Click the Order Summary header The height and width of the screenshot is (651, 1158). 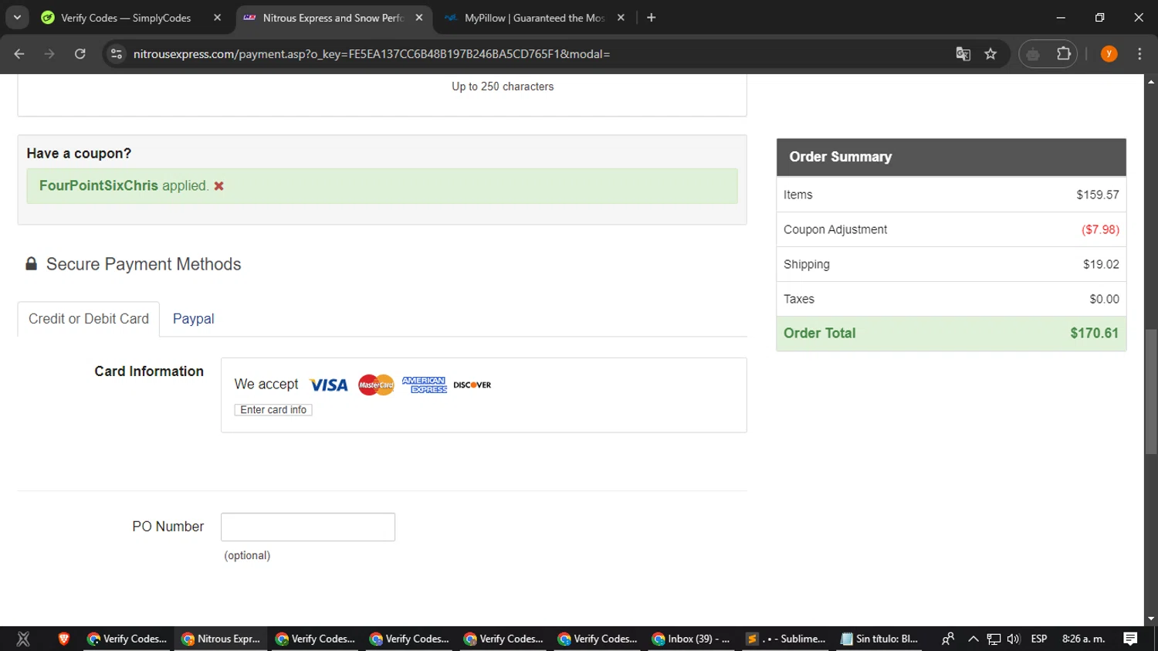pos(951,157)
